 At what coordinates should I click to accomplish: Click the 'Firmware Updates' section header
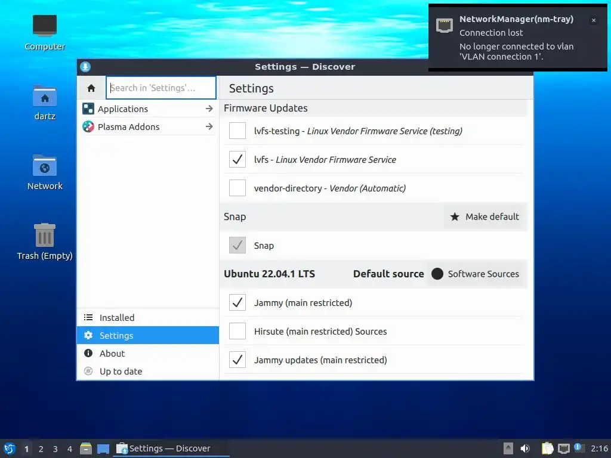266,108
